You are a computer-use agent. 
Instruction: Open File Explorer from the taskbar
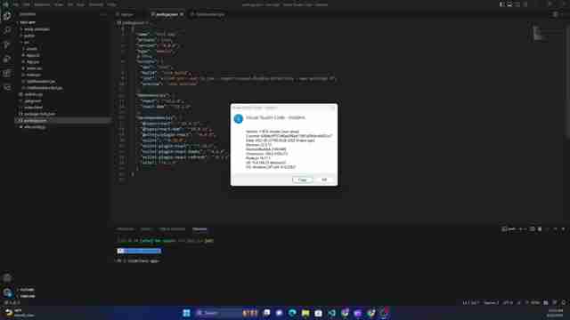[x=305, y=313]
